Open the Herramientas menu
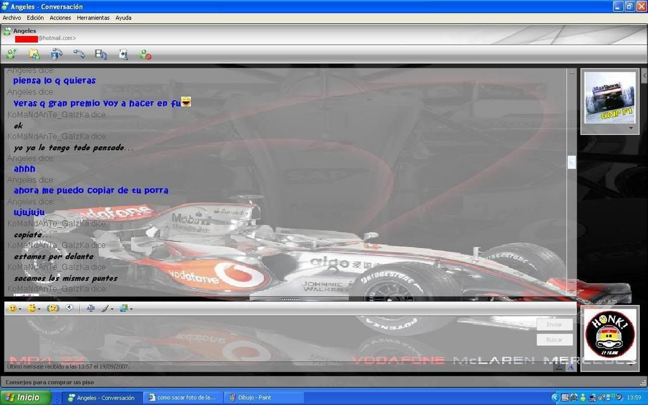Image resolution: width=648 pixels, height=405 pixels. tap(93, 18)
